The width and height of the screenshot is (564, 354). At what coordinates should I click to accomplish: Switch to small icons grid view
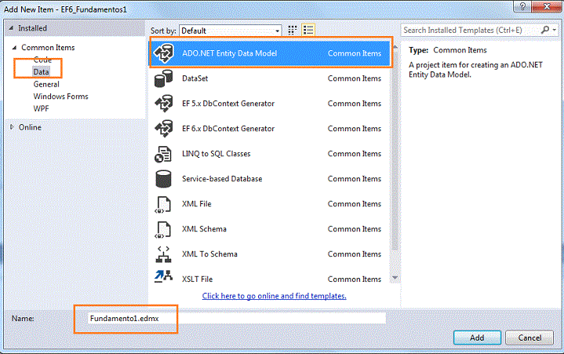293,30
